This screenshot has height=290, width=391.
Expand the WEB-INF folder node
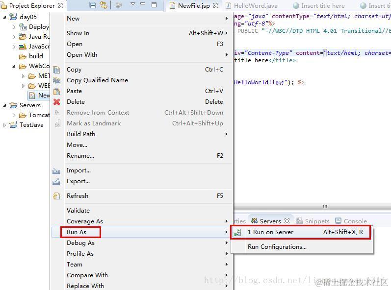pyautogui.click(x=24, y=86)
